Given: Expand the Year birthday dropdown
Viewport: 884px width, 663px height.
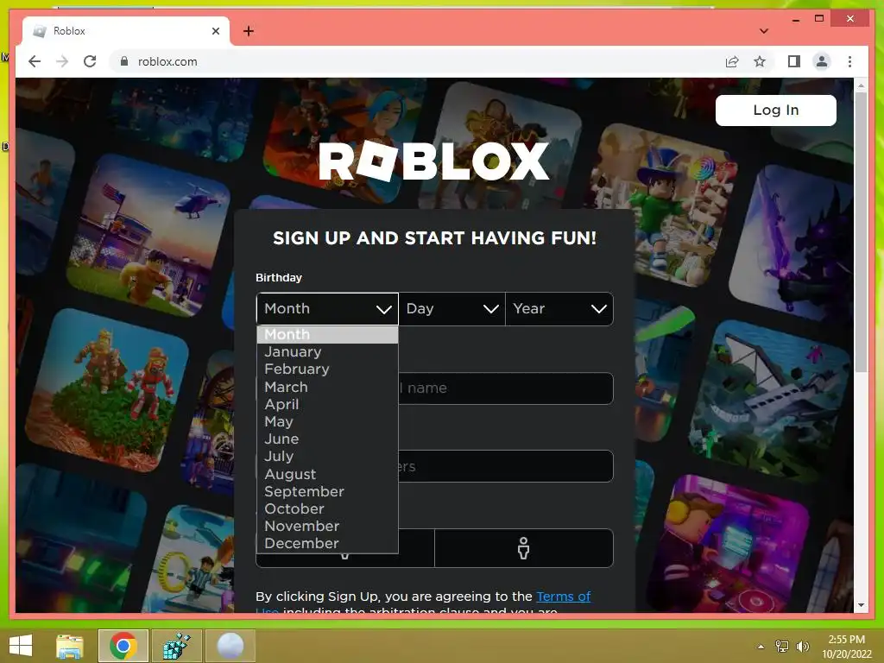Looking at the screenshot, I should click(x=559, y=309).
